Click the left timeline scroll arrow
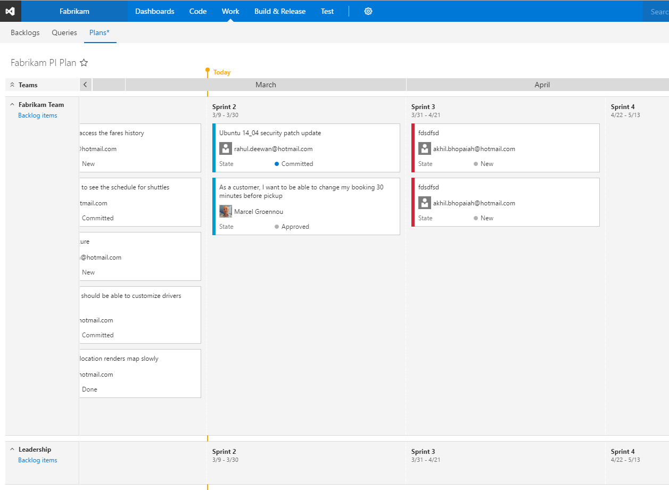Viewport: 669px width, 490px height. click(x=85, y=84)
